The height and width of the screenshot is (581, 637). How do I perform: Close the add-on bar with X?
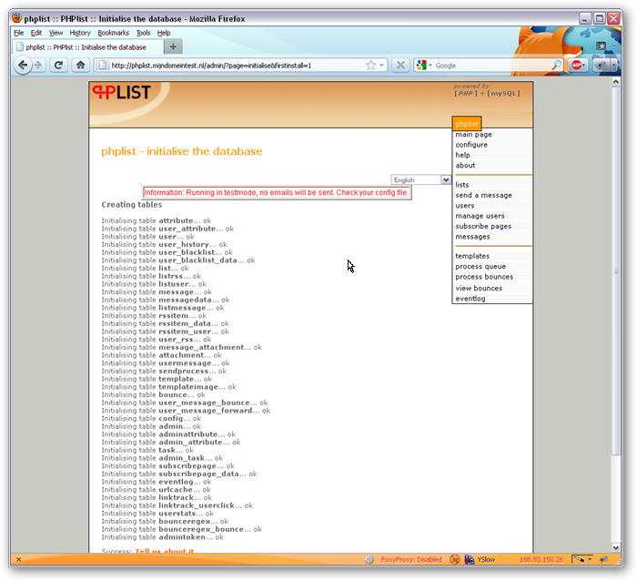coord(18,559)
